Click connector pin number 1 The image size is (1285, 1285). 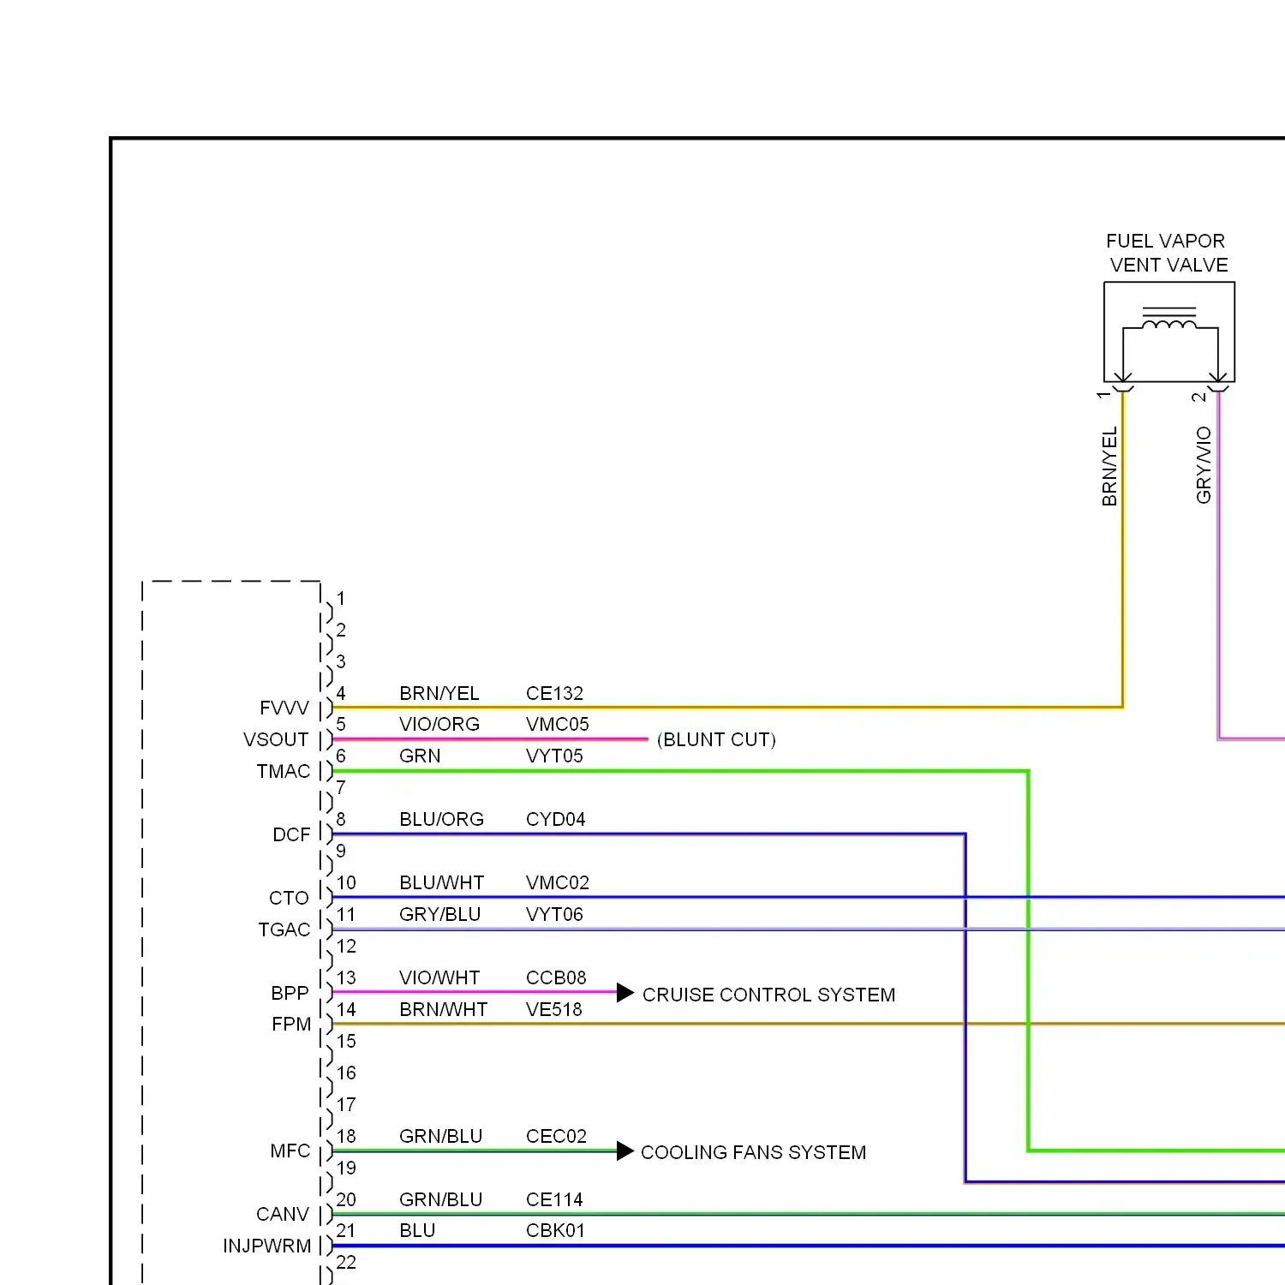pyautogui.click(x=341, y=598)
